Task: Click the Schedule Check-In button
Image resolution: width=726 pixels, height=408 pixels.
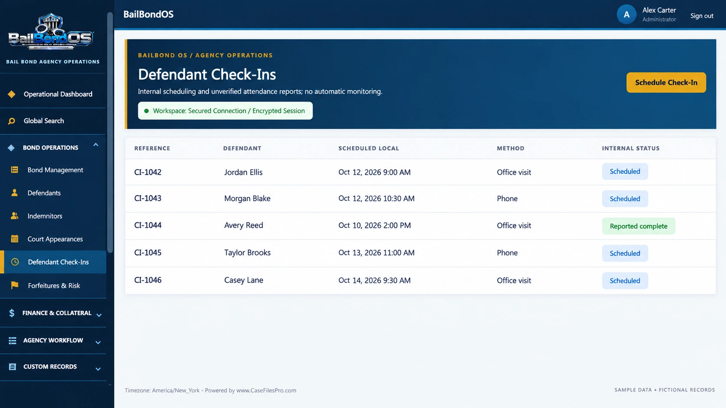Action: point(666,82)
